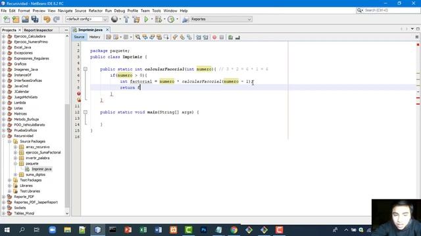Select Imprimir.java in the project tree
This screenshot has width=421, height=236.
point(41,169)
